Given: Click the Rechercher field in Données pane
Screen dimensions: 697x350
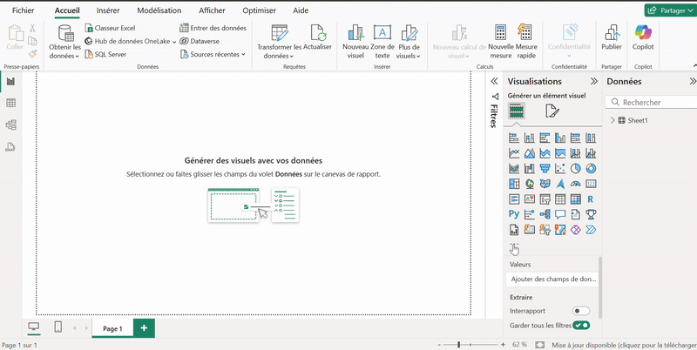Looking at the screenshot, I should pos(652,102).
